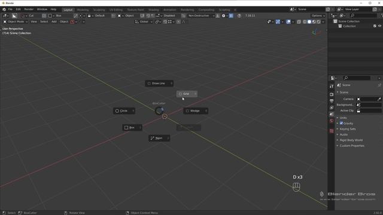This screenshot has height=215, width=383.
Task: Switch to the Sculpting workspace tab
Action: coord(99,10)
